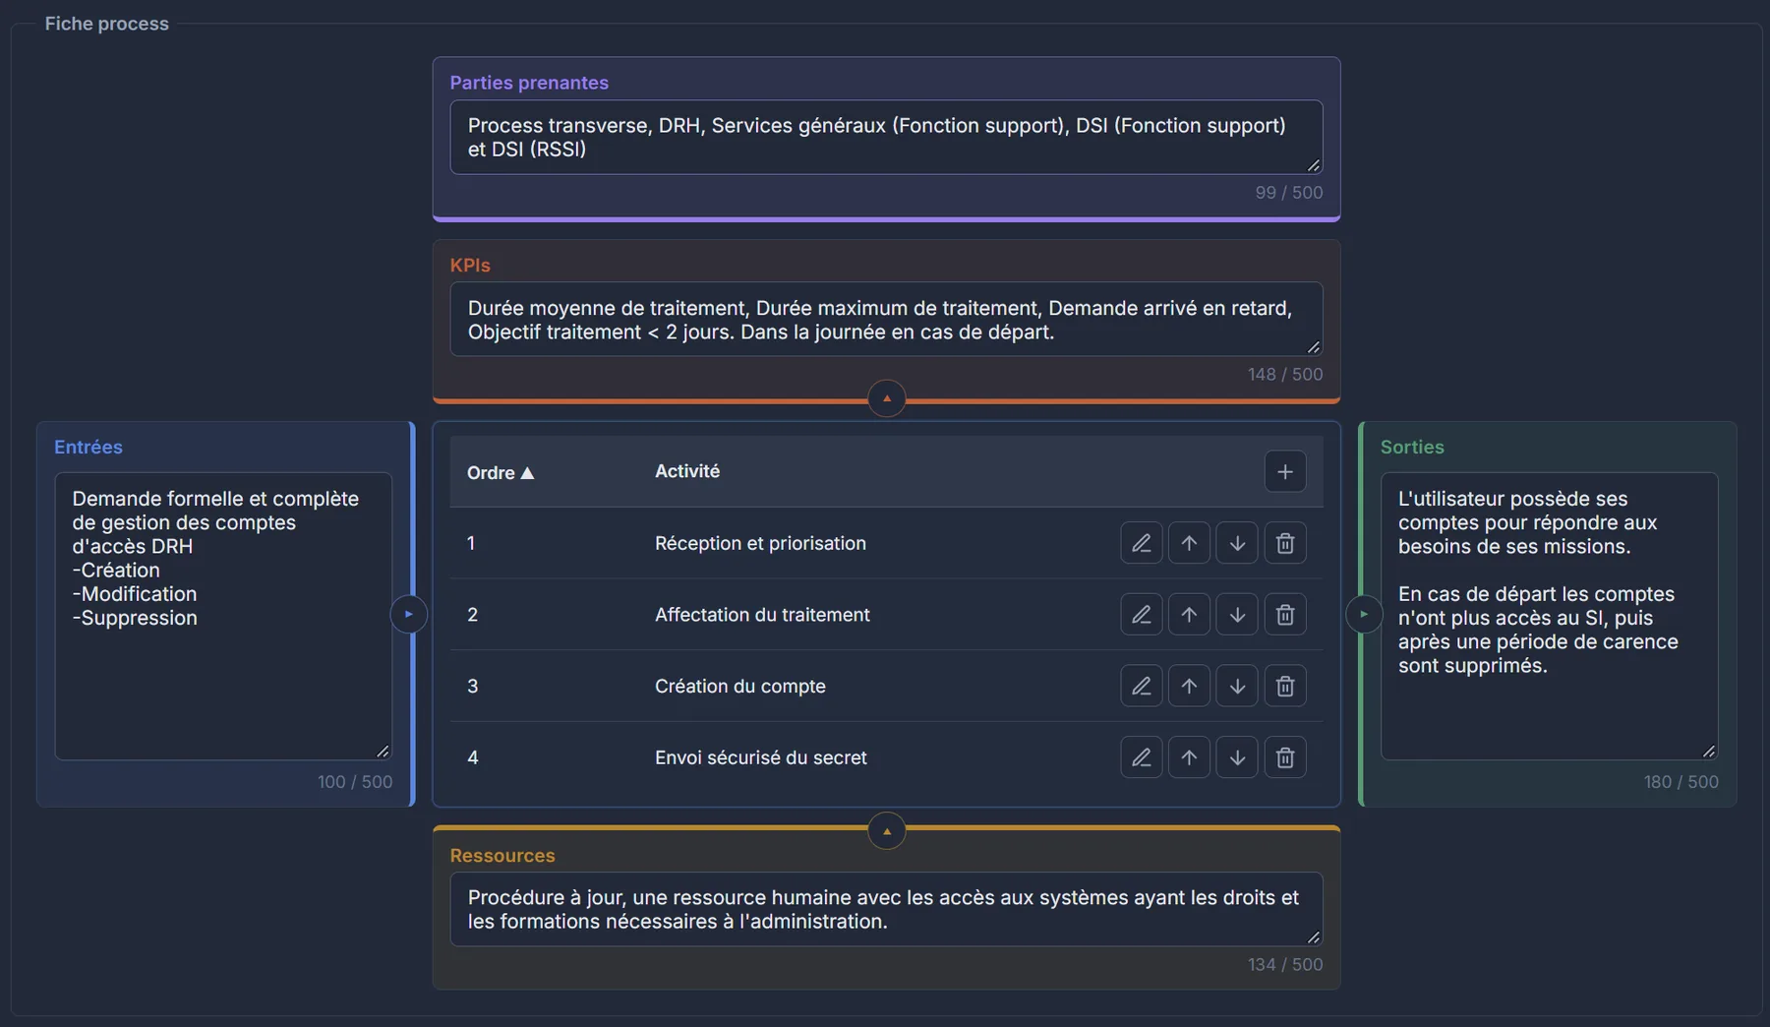The height and width of the screenshot is (1027, 1770).
Task: Click into the Ressources text area
Action: [x=886, y=909]
